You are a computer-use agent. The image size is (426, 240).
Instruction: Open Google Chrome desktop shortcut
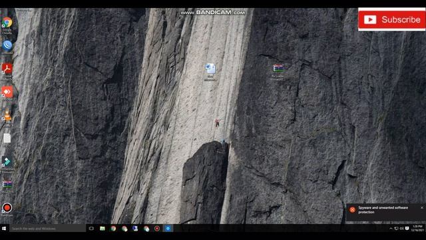coord(7,23)
